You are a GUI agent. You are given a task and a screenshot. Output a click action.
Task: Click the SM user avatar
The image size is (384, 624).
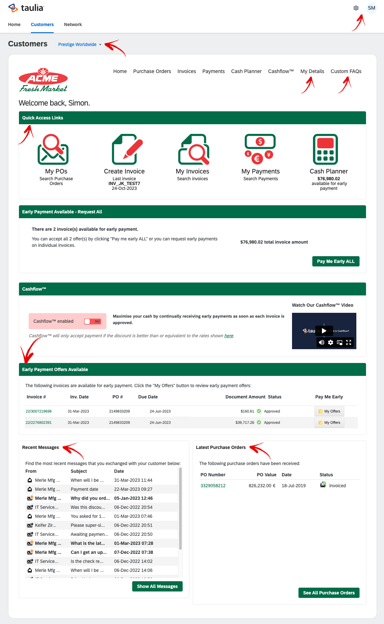(x=371, y=8)
